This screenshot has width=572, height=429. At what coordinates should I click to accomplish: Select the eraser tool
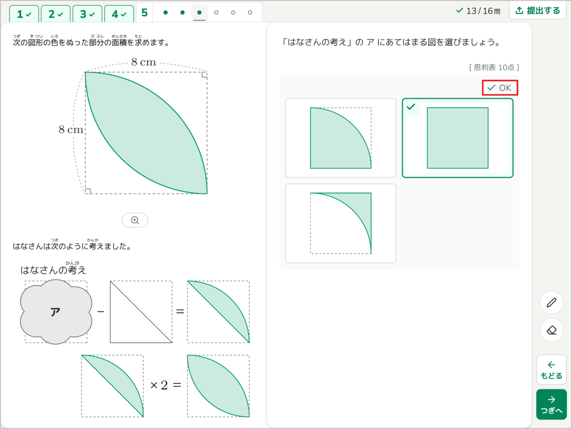click(551, 330)
